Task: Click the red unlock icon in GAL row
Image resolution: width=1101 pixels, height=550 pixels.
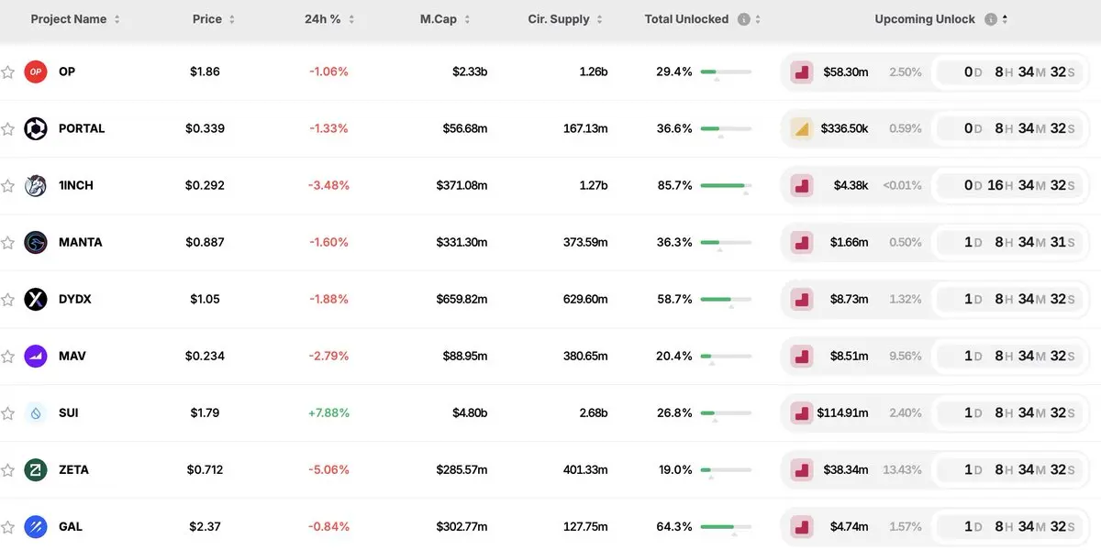Action: pos(802,526)
